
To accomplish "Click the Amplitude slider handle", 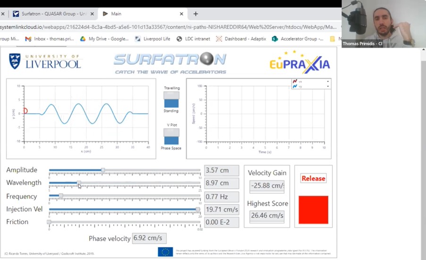I will pos(103,170).
